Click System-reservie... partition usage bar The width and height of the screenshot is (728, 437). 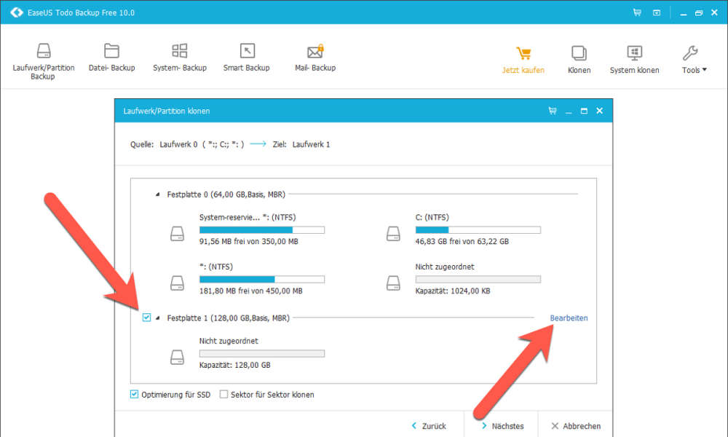coord(262,230)
